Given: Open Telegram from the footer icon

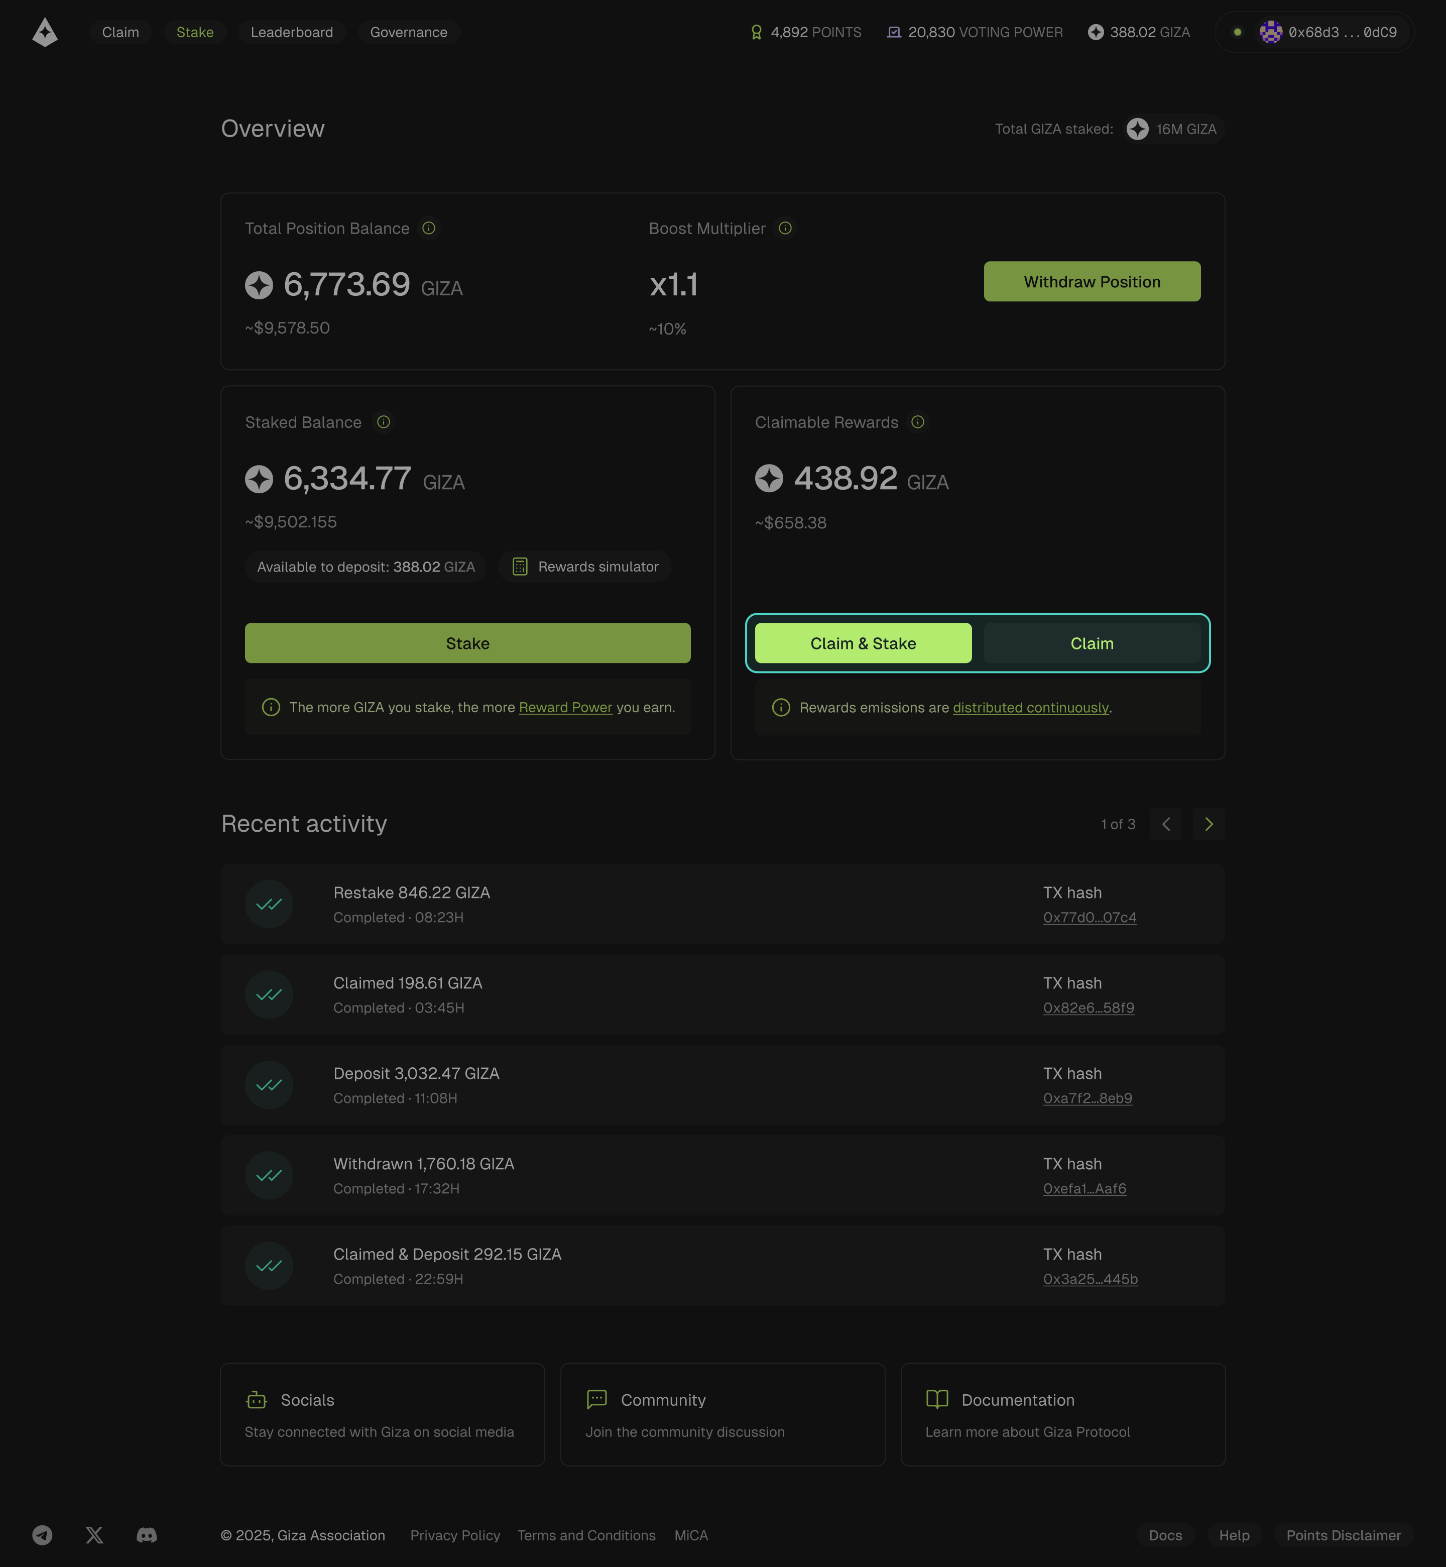Looking at the screenshot, I should 42,1535.
